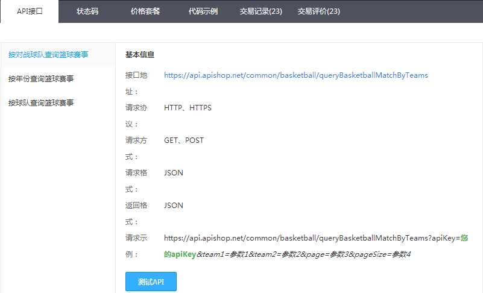Click the request example URL text
Image resolution: width=483 pixels, height=293 pixels.
[x=316, y=246]
